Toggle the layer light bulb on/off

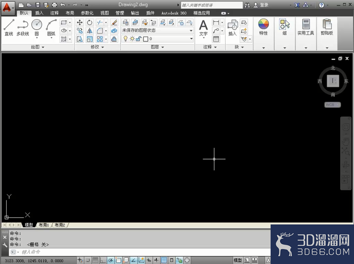pyautogui.click(x=126, y=39)
